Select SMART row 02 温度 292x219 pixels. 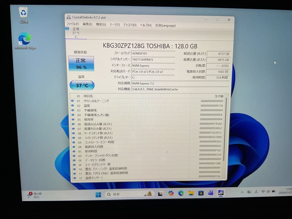pyautogui.click(x=148, y=106)
